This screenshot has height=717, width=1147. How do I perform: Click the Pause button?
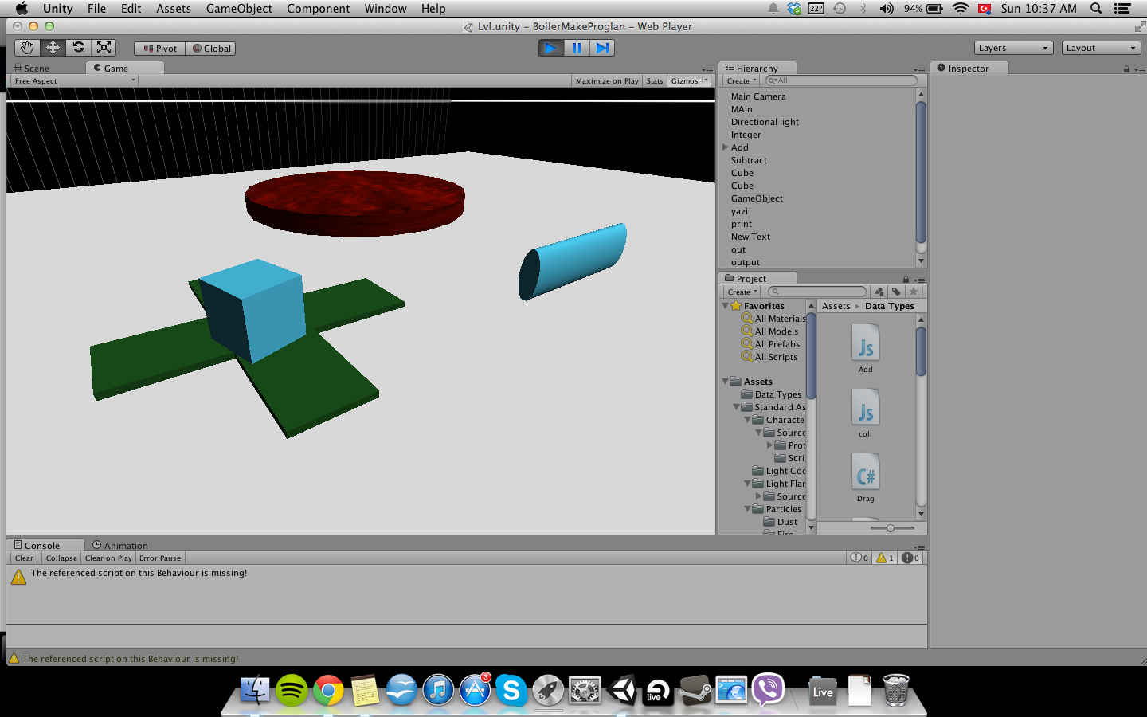pyautogui.click(x=577, y=48)
